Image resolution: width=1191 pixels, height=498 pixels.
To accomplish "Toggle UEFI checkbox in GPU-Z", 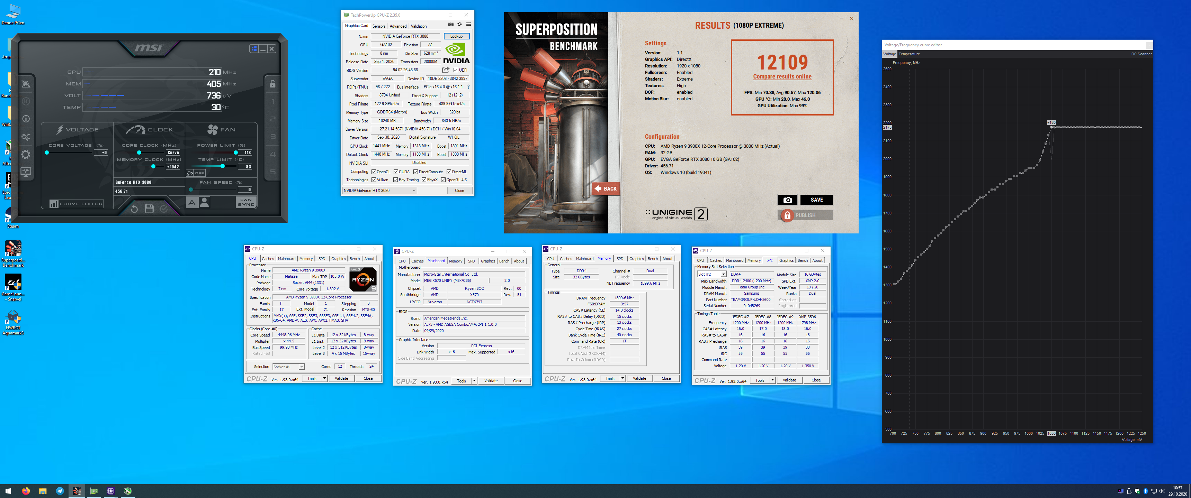I will [x=455, y=70].
